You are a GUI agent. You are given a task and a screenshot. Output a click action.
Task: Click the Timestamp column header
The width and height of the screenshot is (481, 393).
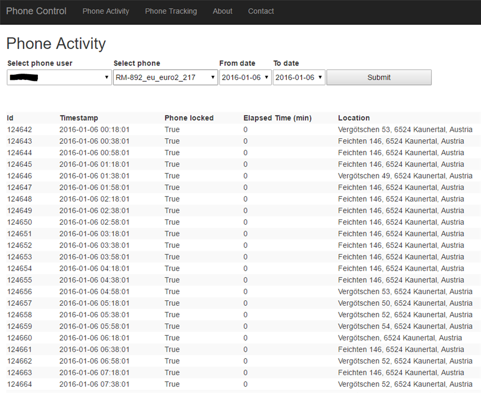coord(79,118)
